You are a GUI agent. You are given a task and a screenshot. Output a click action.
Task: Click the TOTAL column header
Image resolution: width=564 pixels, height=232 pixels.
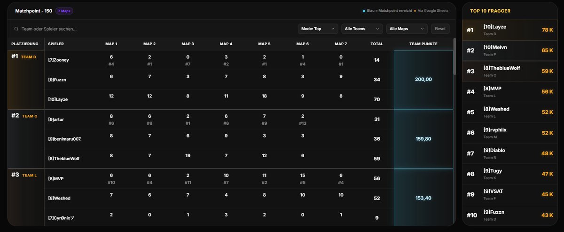(376, 44)
